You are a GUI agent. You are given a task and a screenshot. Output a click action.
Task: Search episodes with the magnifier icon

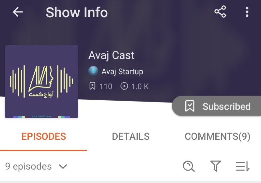[189, 166]
